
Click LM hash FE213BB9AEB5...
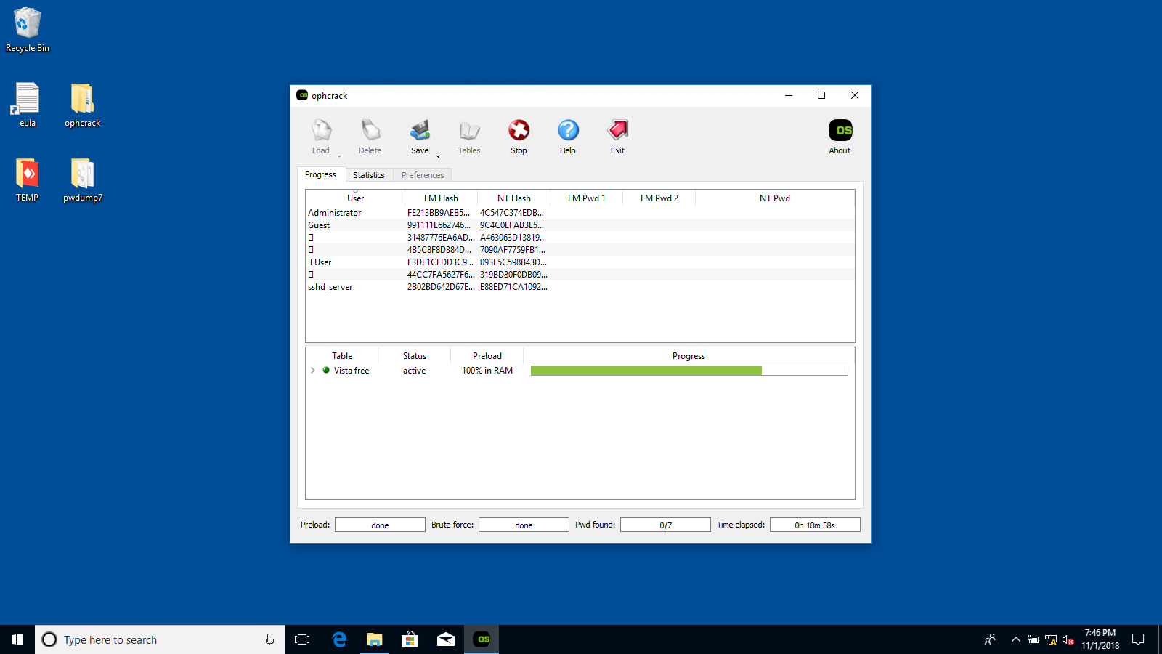pos(439,213)
